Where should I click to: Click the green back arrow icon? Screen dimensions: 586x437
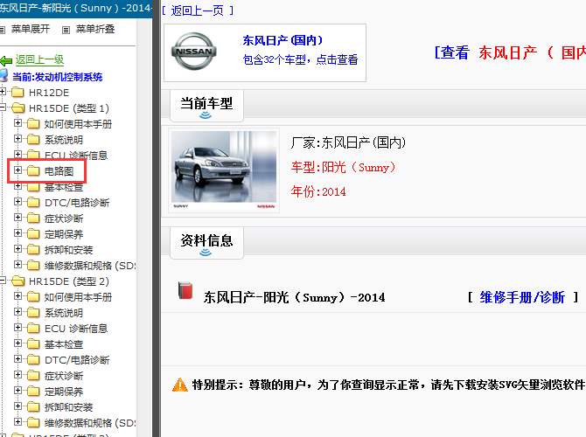click(6, 60)
